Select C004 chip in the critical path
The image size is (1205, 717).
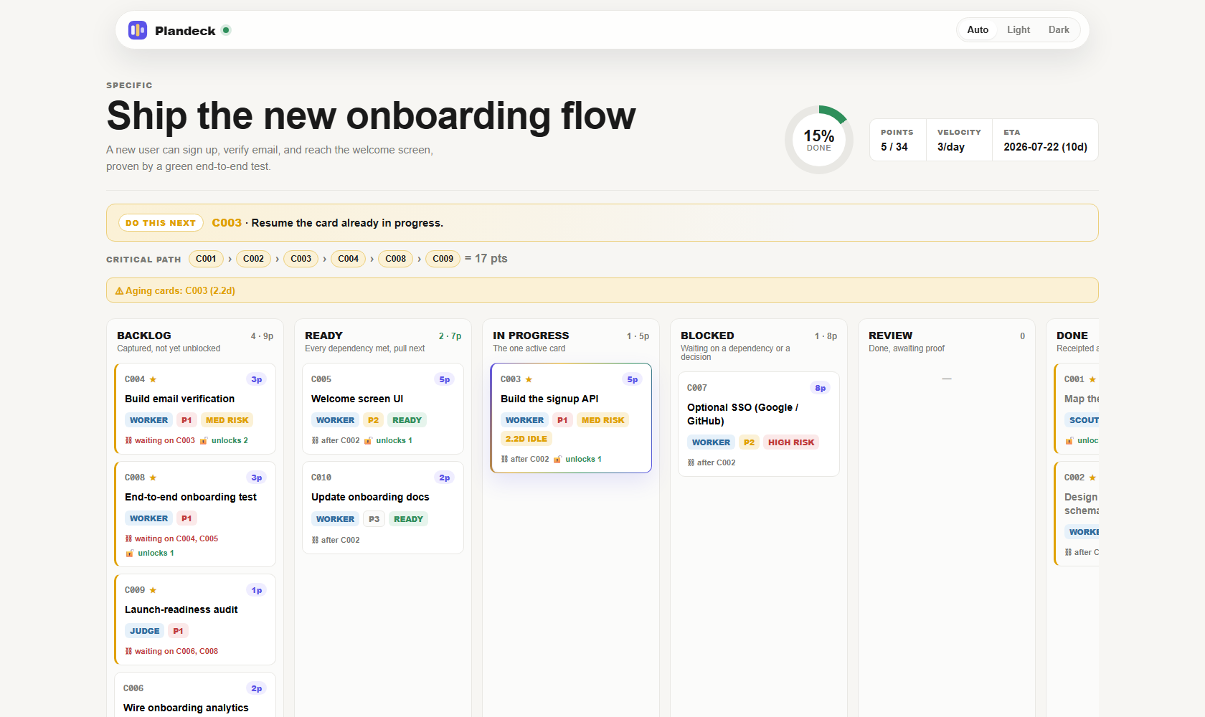pyautogui.click(x=348, y=259)
